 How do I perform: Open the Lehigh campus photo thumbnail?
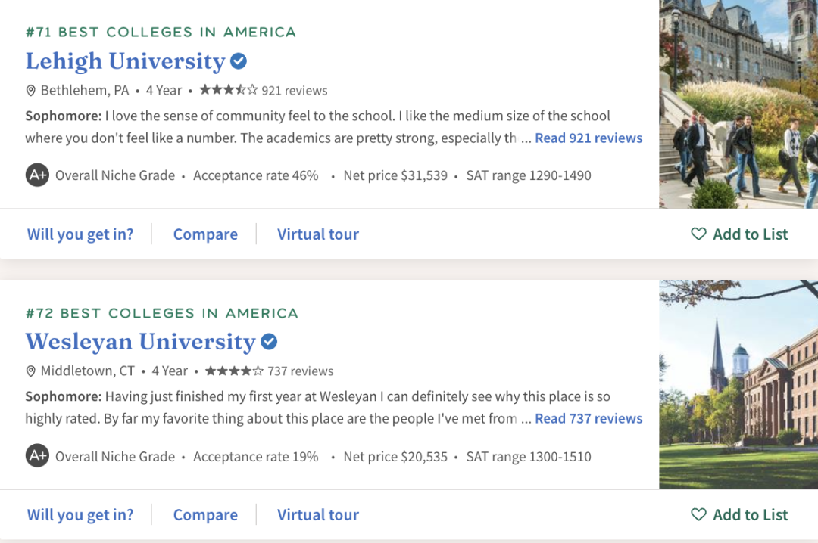point(738,104)
